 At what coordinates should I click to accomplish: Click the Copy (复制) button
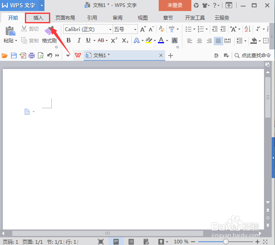click(x=30, y=40)
